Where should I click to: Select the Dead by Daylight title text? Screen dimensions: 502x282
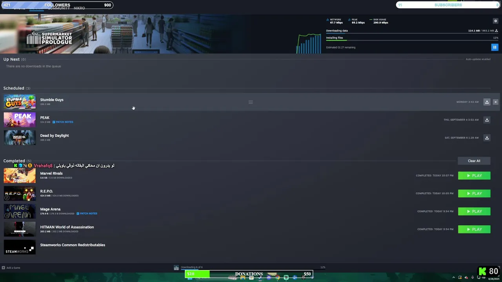[x=55, y=136]
